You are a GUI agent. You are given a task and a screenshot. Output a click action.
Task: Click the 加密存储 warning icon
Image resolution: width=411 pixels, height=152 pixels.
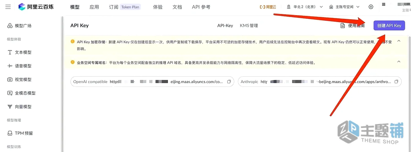[73, 42]
